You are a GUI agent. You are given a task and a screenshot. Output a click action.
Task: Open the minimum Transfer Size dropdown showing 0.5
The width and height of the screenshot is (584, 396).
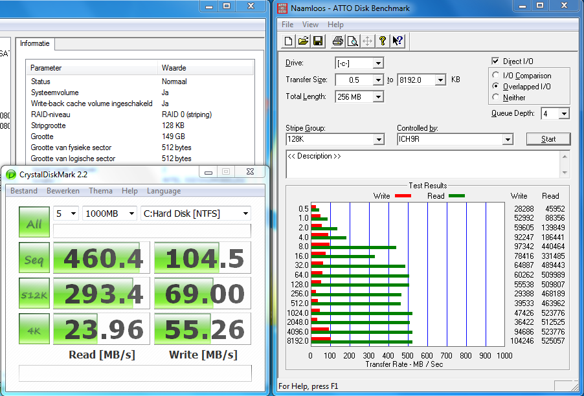pos(378,80)
